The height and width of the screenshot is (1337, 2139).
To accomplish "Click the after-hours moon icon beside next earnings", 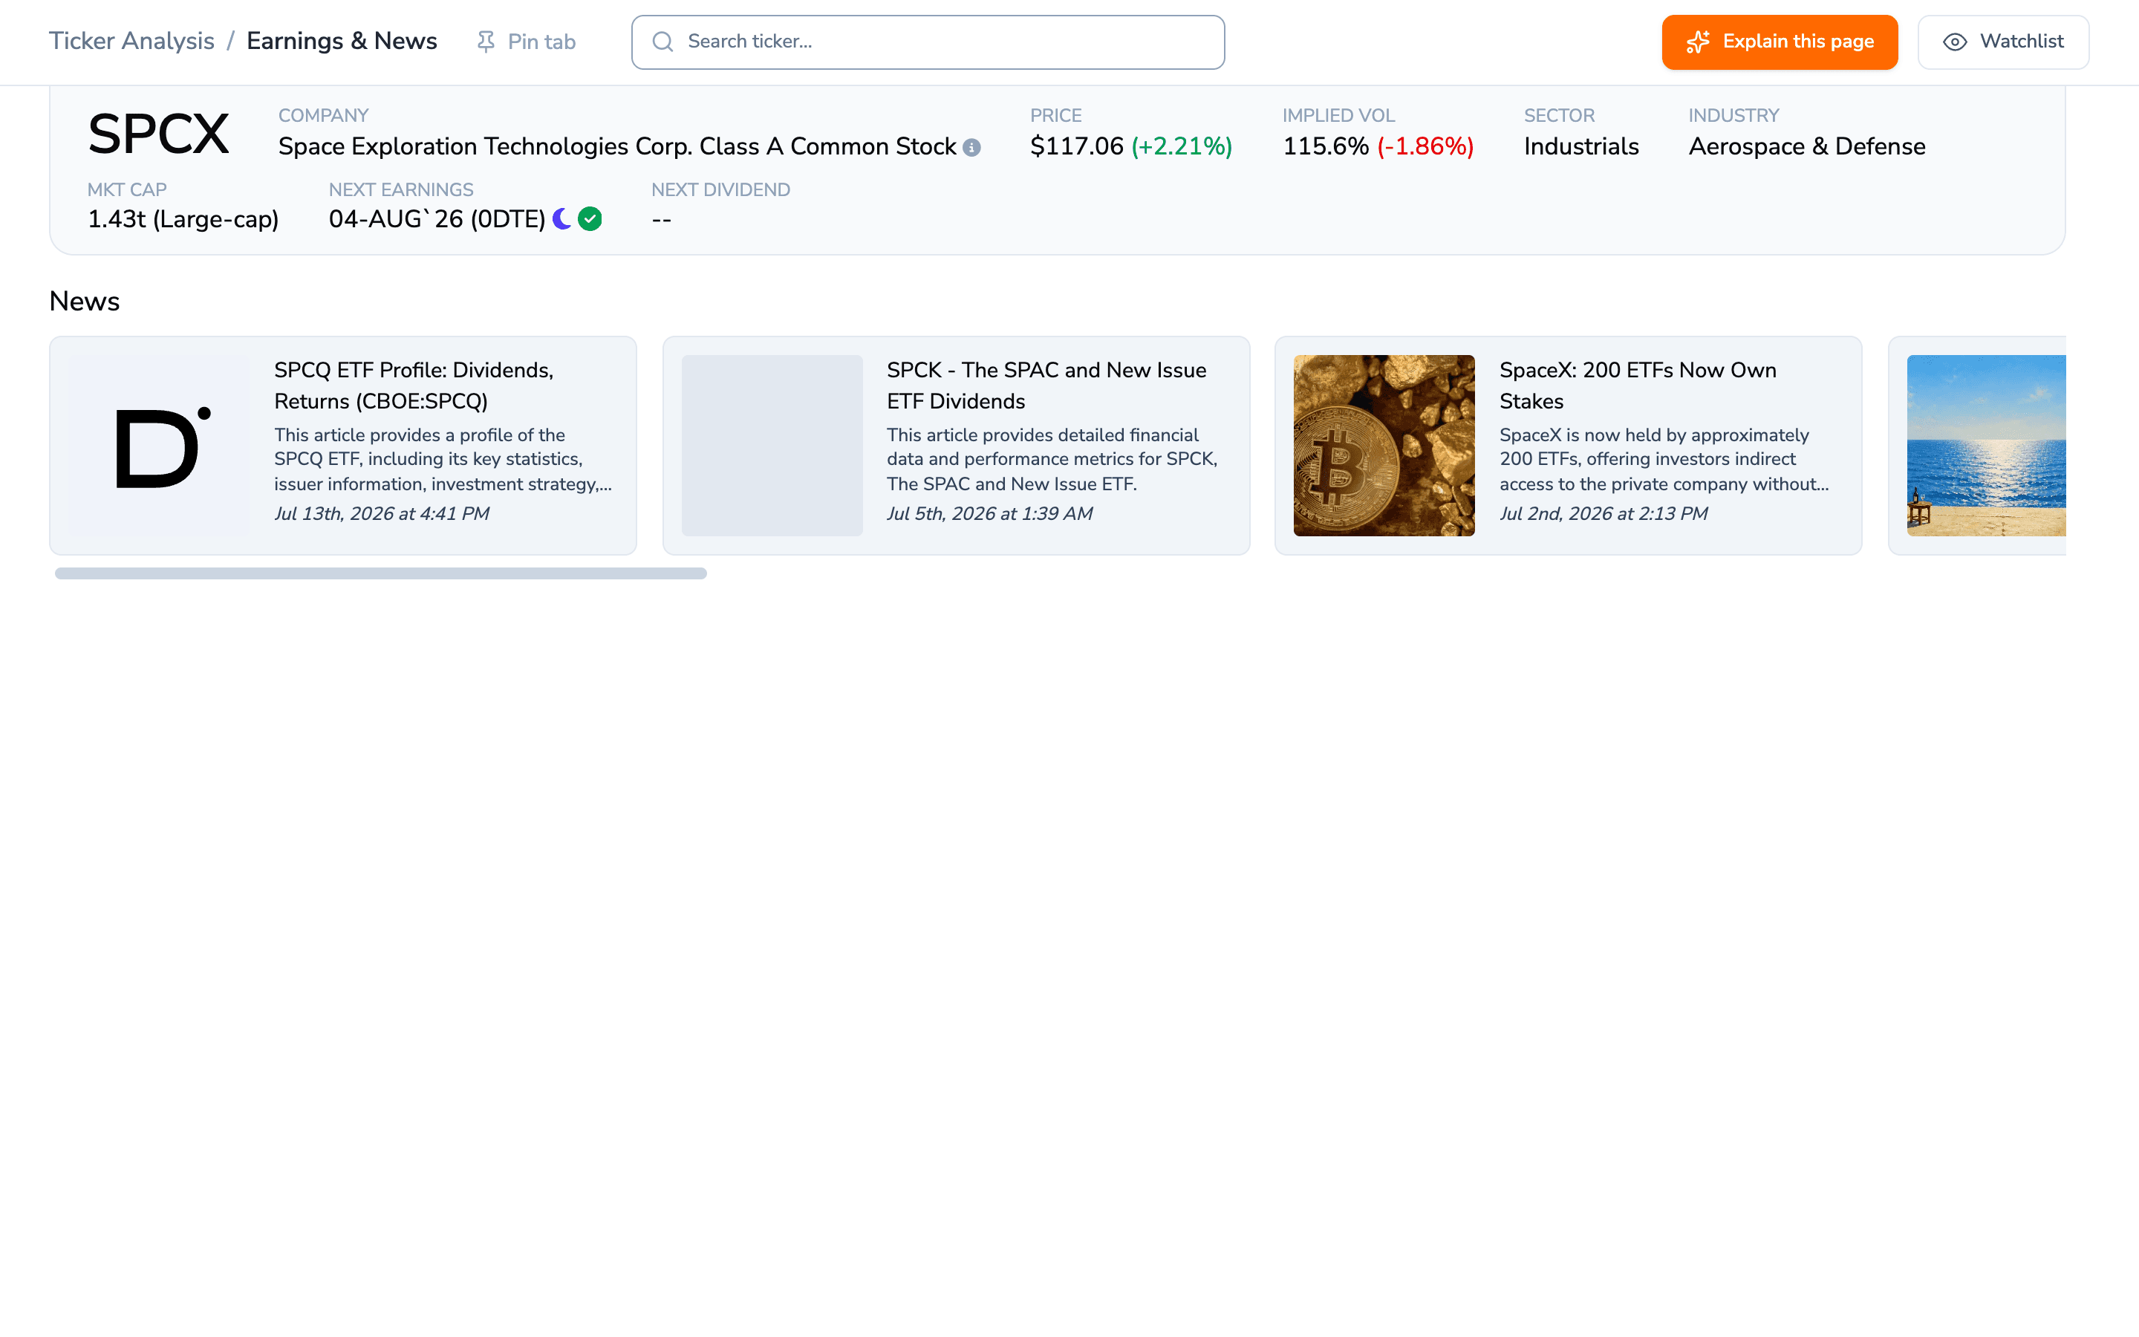I will coord(562,218).
